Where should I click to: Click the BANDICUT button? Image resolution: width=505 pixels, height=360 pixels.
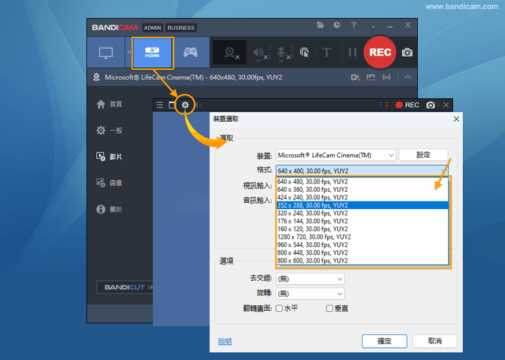[125, 287]
